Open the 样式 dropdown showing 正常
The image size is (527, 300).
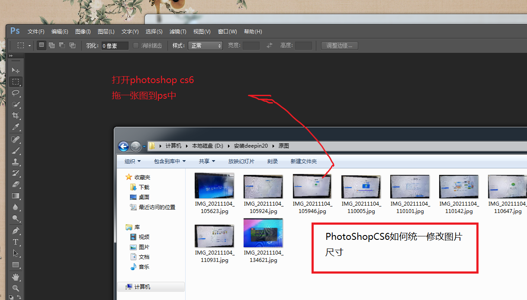[205, 45]
